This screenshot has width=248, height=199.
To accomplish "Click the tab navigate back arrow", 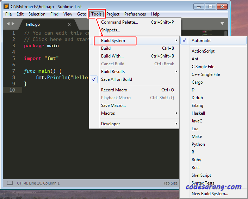I will coord(8,24).
